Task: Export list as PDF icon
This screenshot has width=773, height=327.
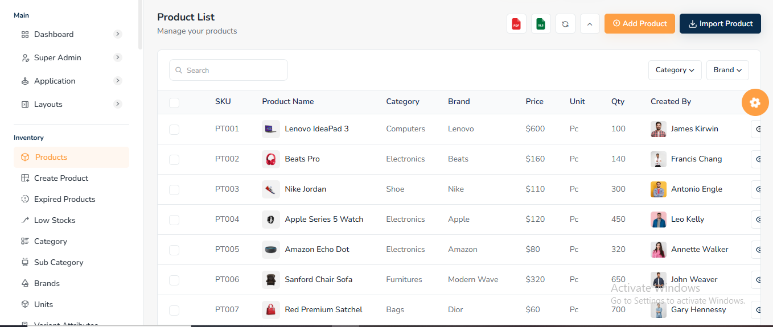Action: [516, 24]
